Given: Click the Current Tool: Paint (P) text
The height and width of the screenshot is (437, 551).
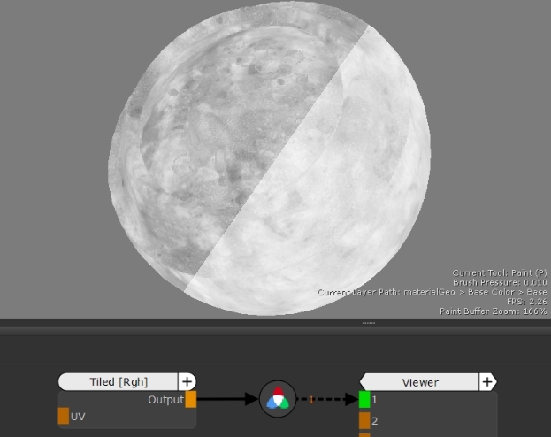Looking at the screenshot, I should (499, 272).
